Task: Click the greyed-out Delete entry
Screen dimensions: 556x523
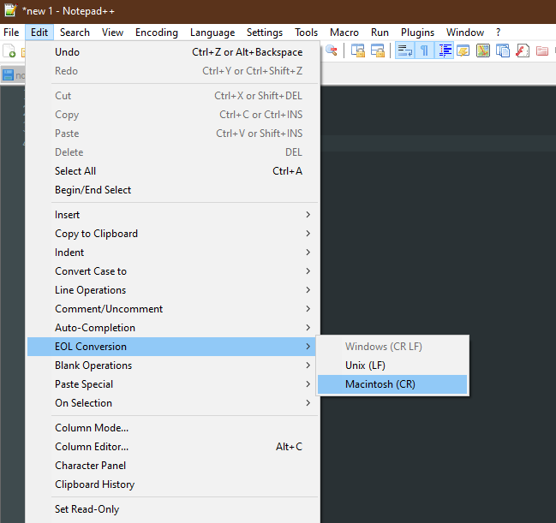Action: [x=173, y=152]
